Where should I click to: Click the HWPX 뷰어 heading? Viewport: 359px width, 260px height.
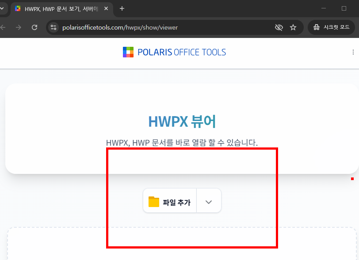pos(182,121)
